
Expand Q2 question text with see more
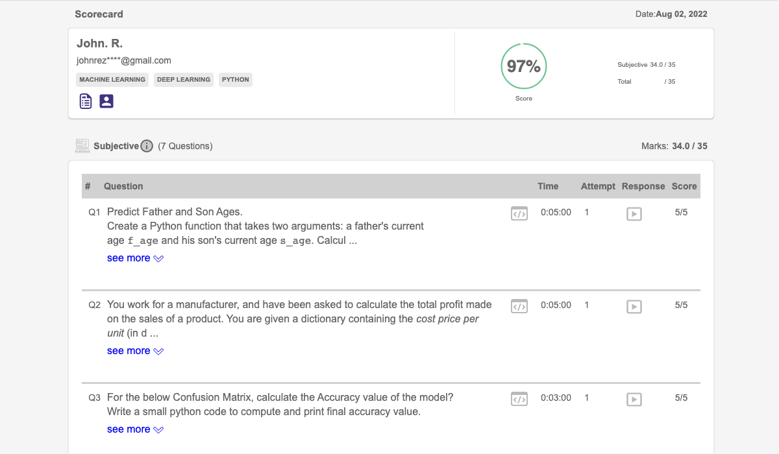pos(135,351)
